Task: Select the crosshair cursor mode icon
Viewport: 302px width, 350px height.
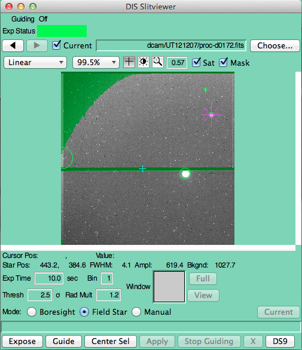Action: pos(129,62)
